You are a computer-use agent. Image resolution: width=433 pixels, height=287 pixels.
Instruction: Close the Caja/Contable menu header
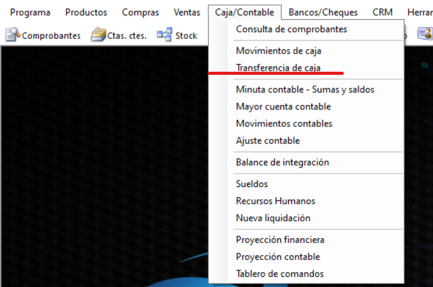coord(245,12)
